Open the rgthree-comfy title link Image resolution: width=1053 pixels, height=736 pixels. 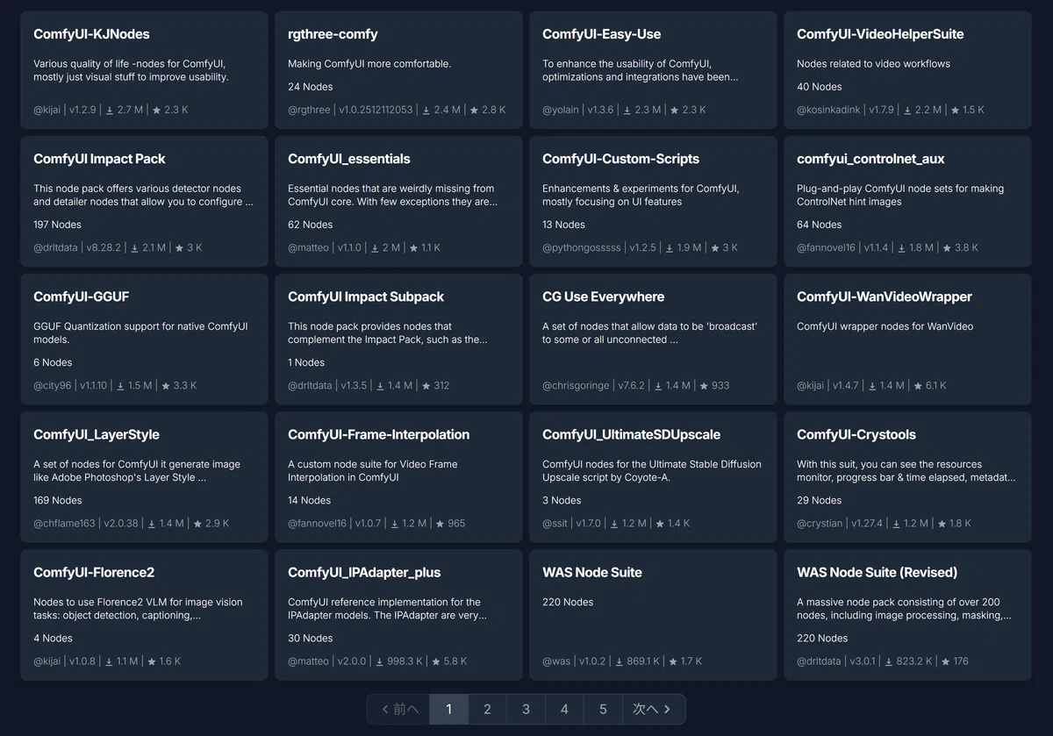(x=333, y=34)
